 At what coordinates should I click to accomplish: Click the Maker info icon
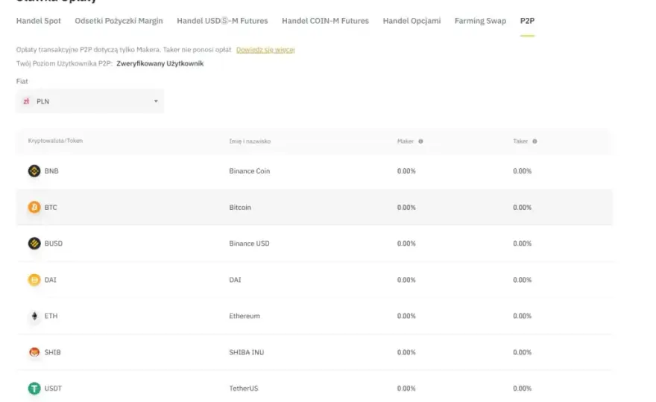point(420,141)
